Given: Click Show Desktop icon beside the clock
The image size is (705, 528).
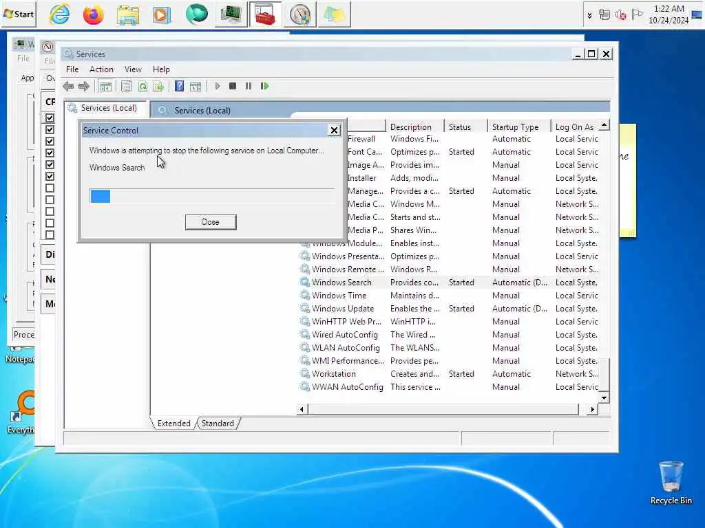Looking at the screenshot, I should [697, 15].
